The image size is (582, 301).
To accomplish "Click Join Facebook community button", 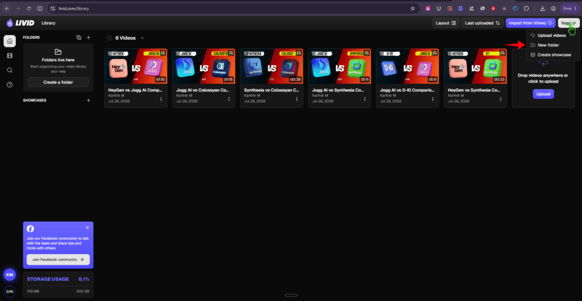I will click(x=58, y=260).
